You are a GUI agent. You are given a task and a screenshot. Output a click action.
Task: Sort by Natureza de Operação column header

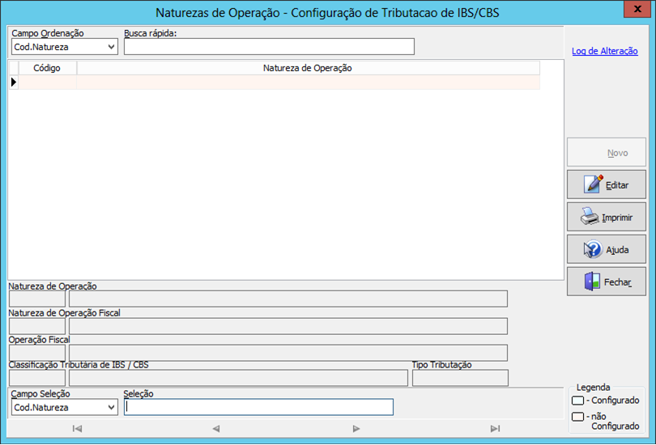308,68
